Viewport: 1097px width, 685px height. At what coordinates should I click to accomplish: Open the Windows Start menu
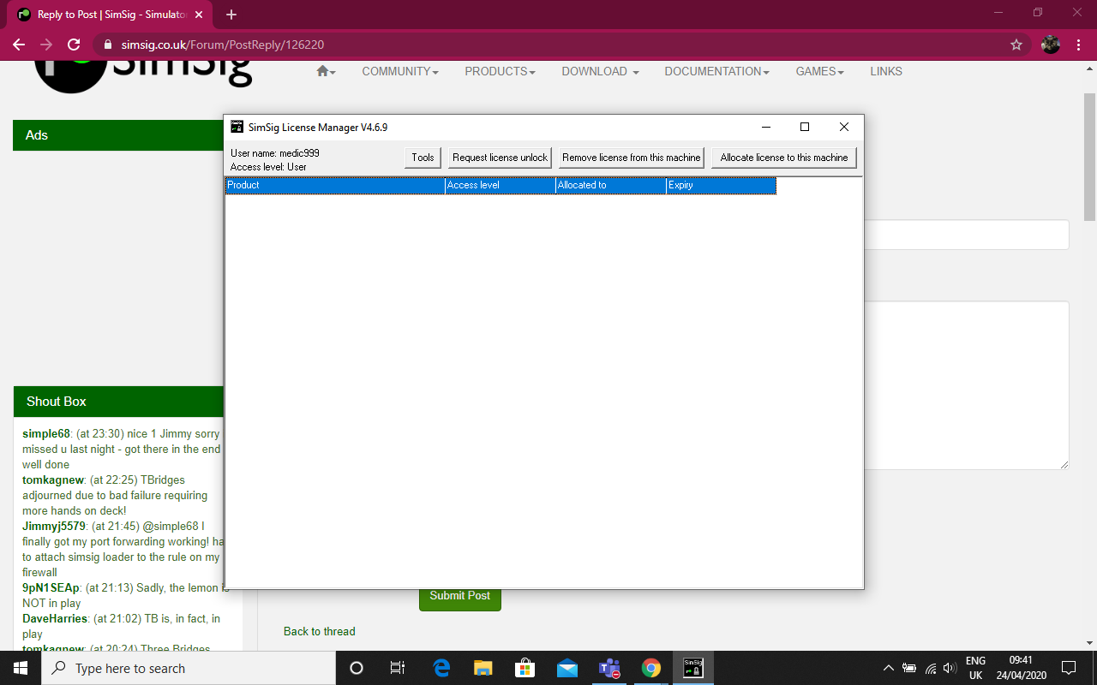click(21, 668)
